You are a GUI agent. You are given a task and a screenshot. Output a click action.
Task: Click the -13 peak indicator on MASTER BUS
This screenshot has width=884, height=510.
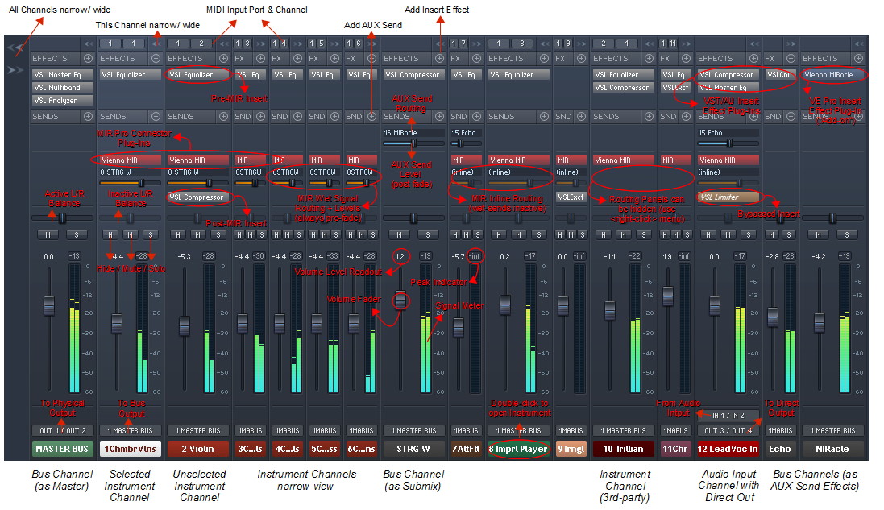point(74,256)
